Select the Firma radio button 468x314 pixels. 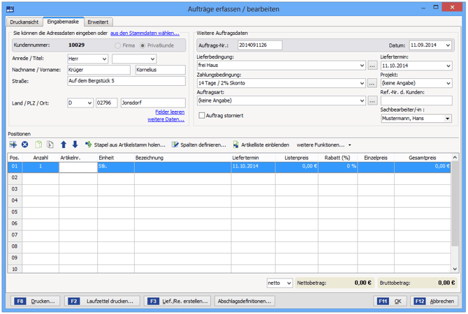118,45
